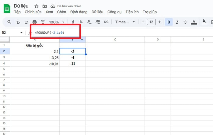Open the Google Sheets home icon
This screenshot has width=213, height=135.
(7, 9)
